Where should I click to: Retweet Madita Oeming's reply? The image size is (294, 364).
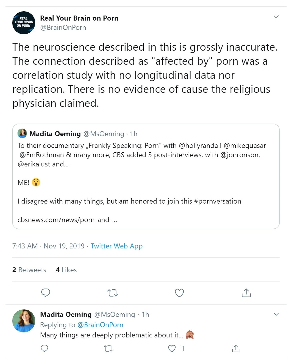point(108,348)
